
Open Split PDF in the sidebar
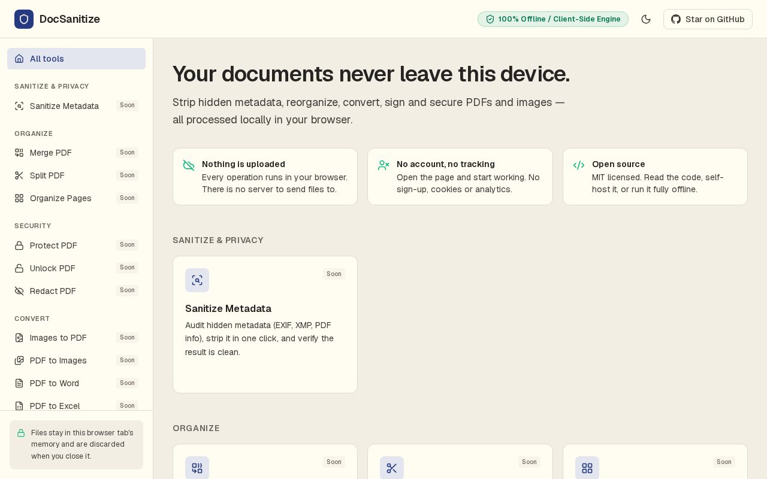coord(76,175)
